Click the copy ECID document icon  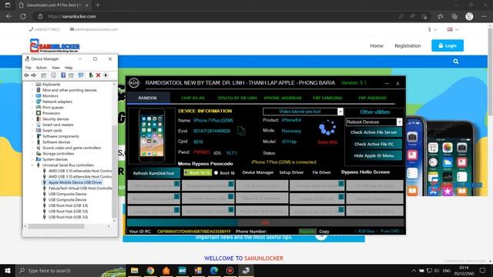click(x=241, y=131)
